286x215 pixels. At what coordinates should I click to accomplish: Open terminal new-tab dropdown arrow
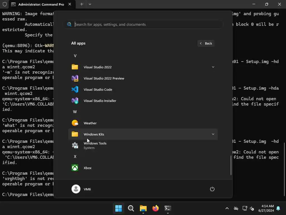pyautogui.click(x=90, y=4)
